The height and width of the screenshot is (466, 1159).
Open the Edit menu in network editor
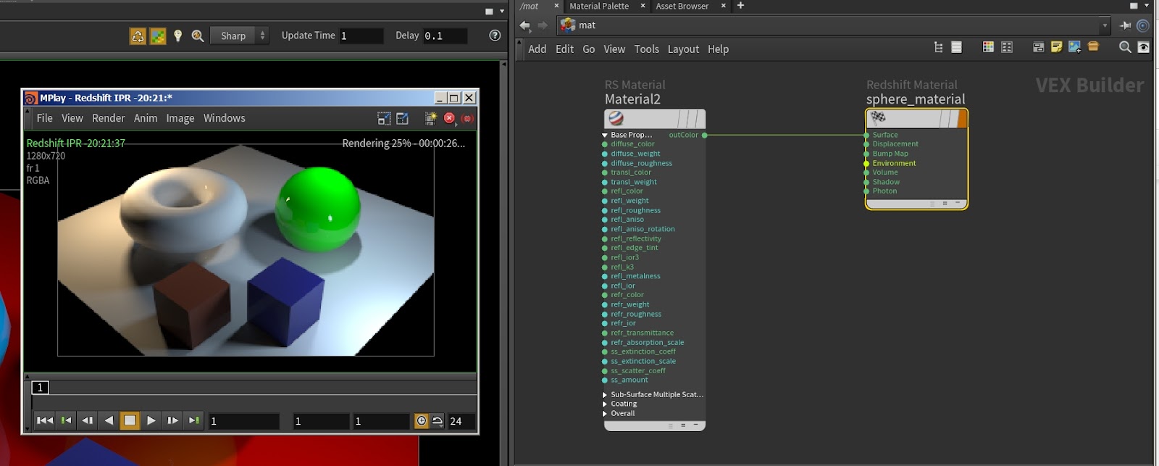click(564, 49)
